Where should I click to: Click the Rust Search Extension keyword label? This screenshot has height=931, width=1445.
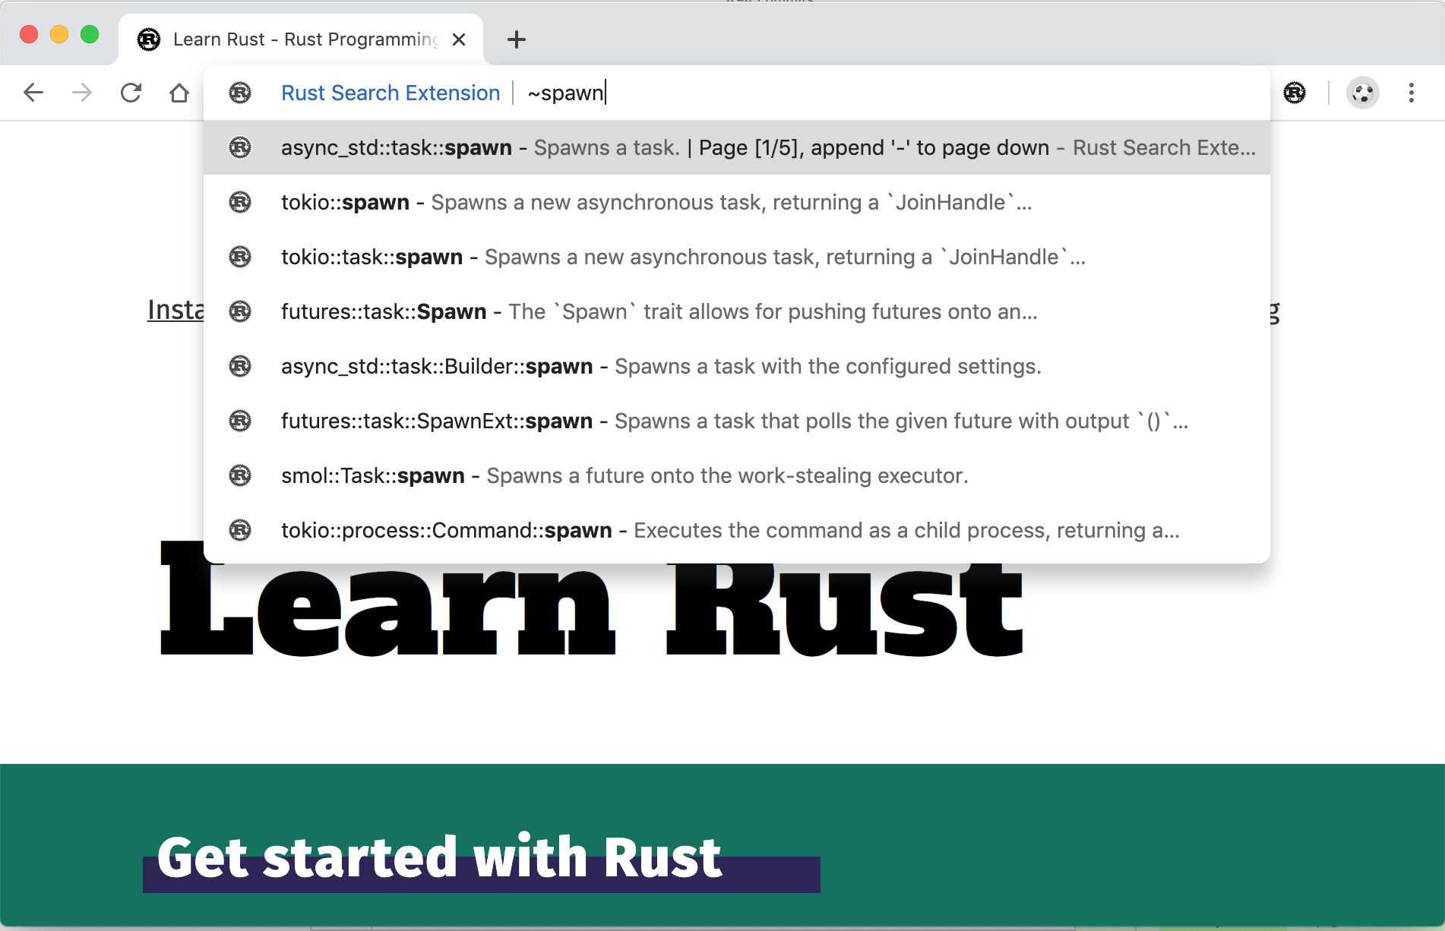click(390, 93)
